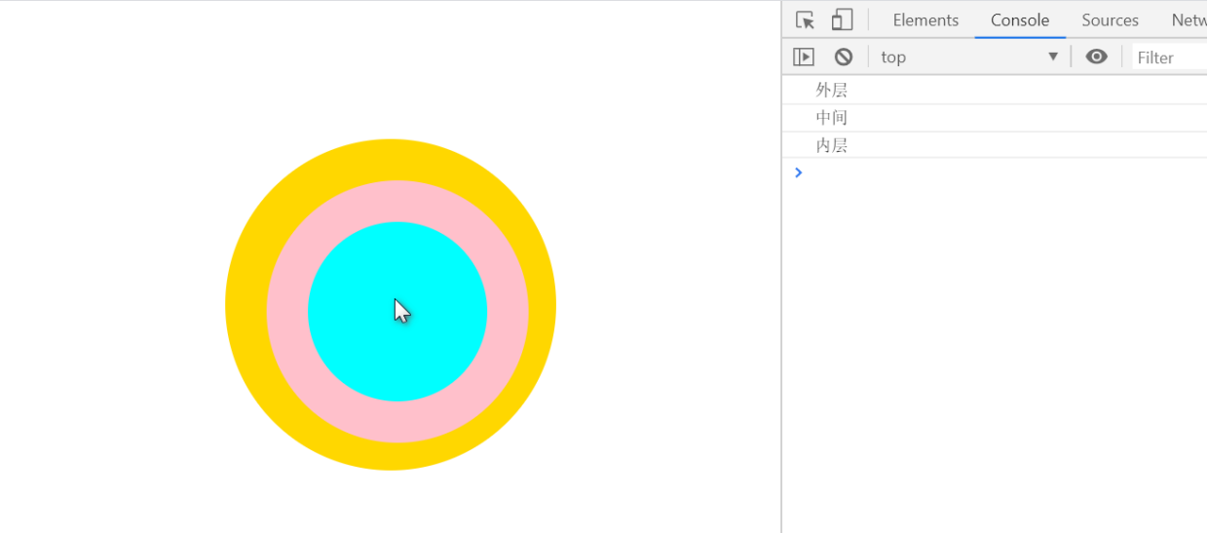Click the console log 中间
Screen dimensions: 1208x533
click(x=832, y=118)
